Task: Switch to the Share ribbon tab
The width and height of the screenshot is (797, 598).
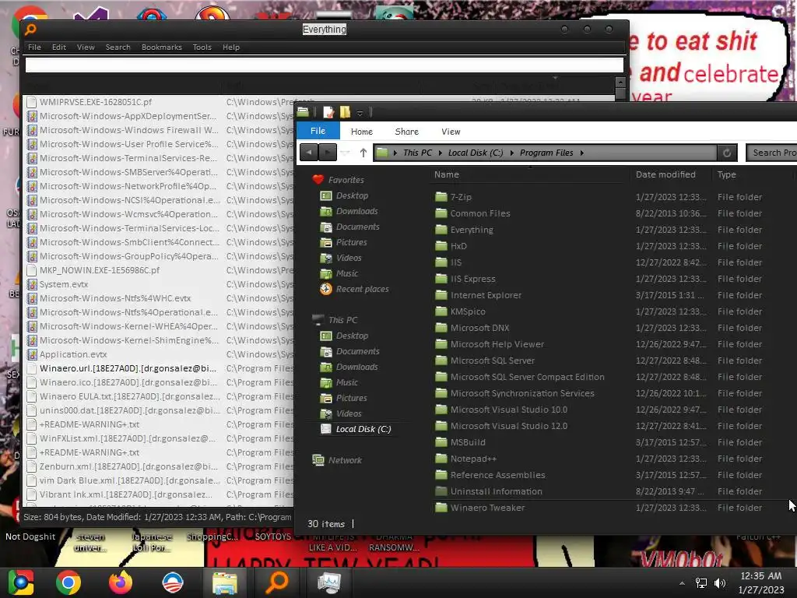Action: click(406, 132)
